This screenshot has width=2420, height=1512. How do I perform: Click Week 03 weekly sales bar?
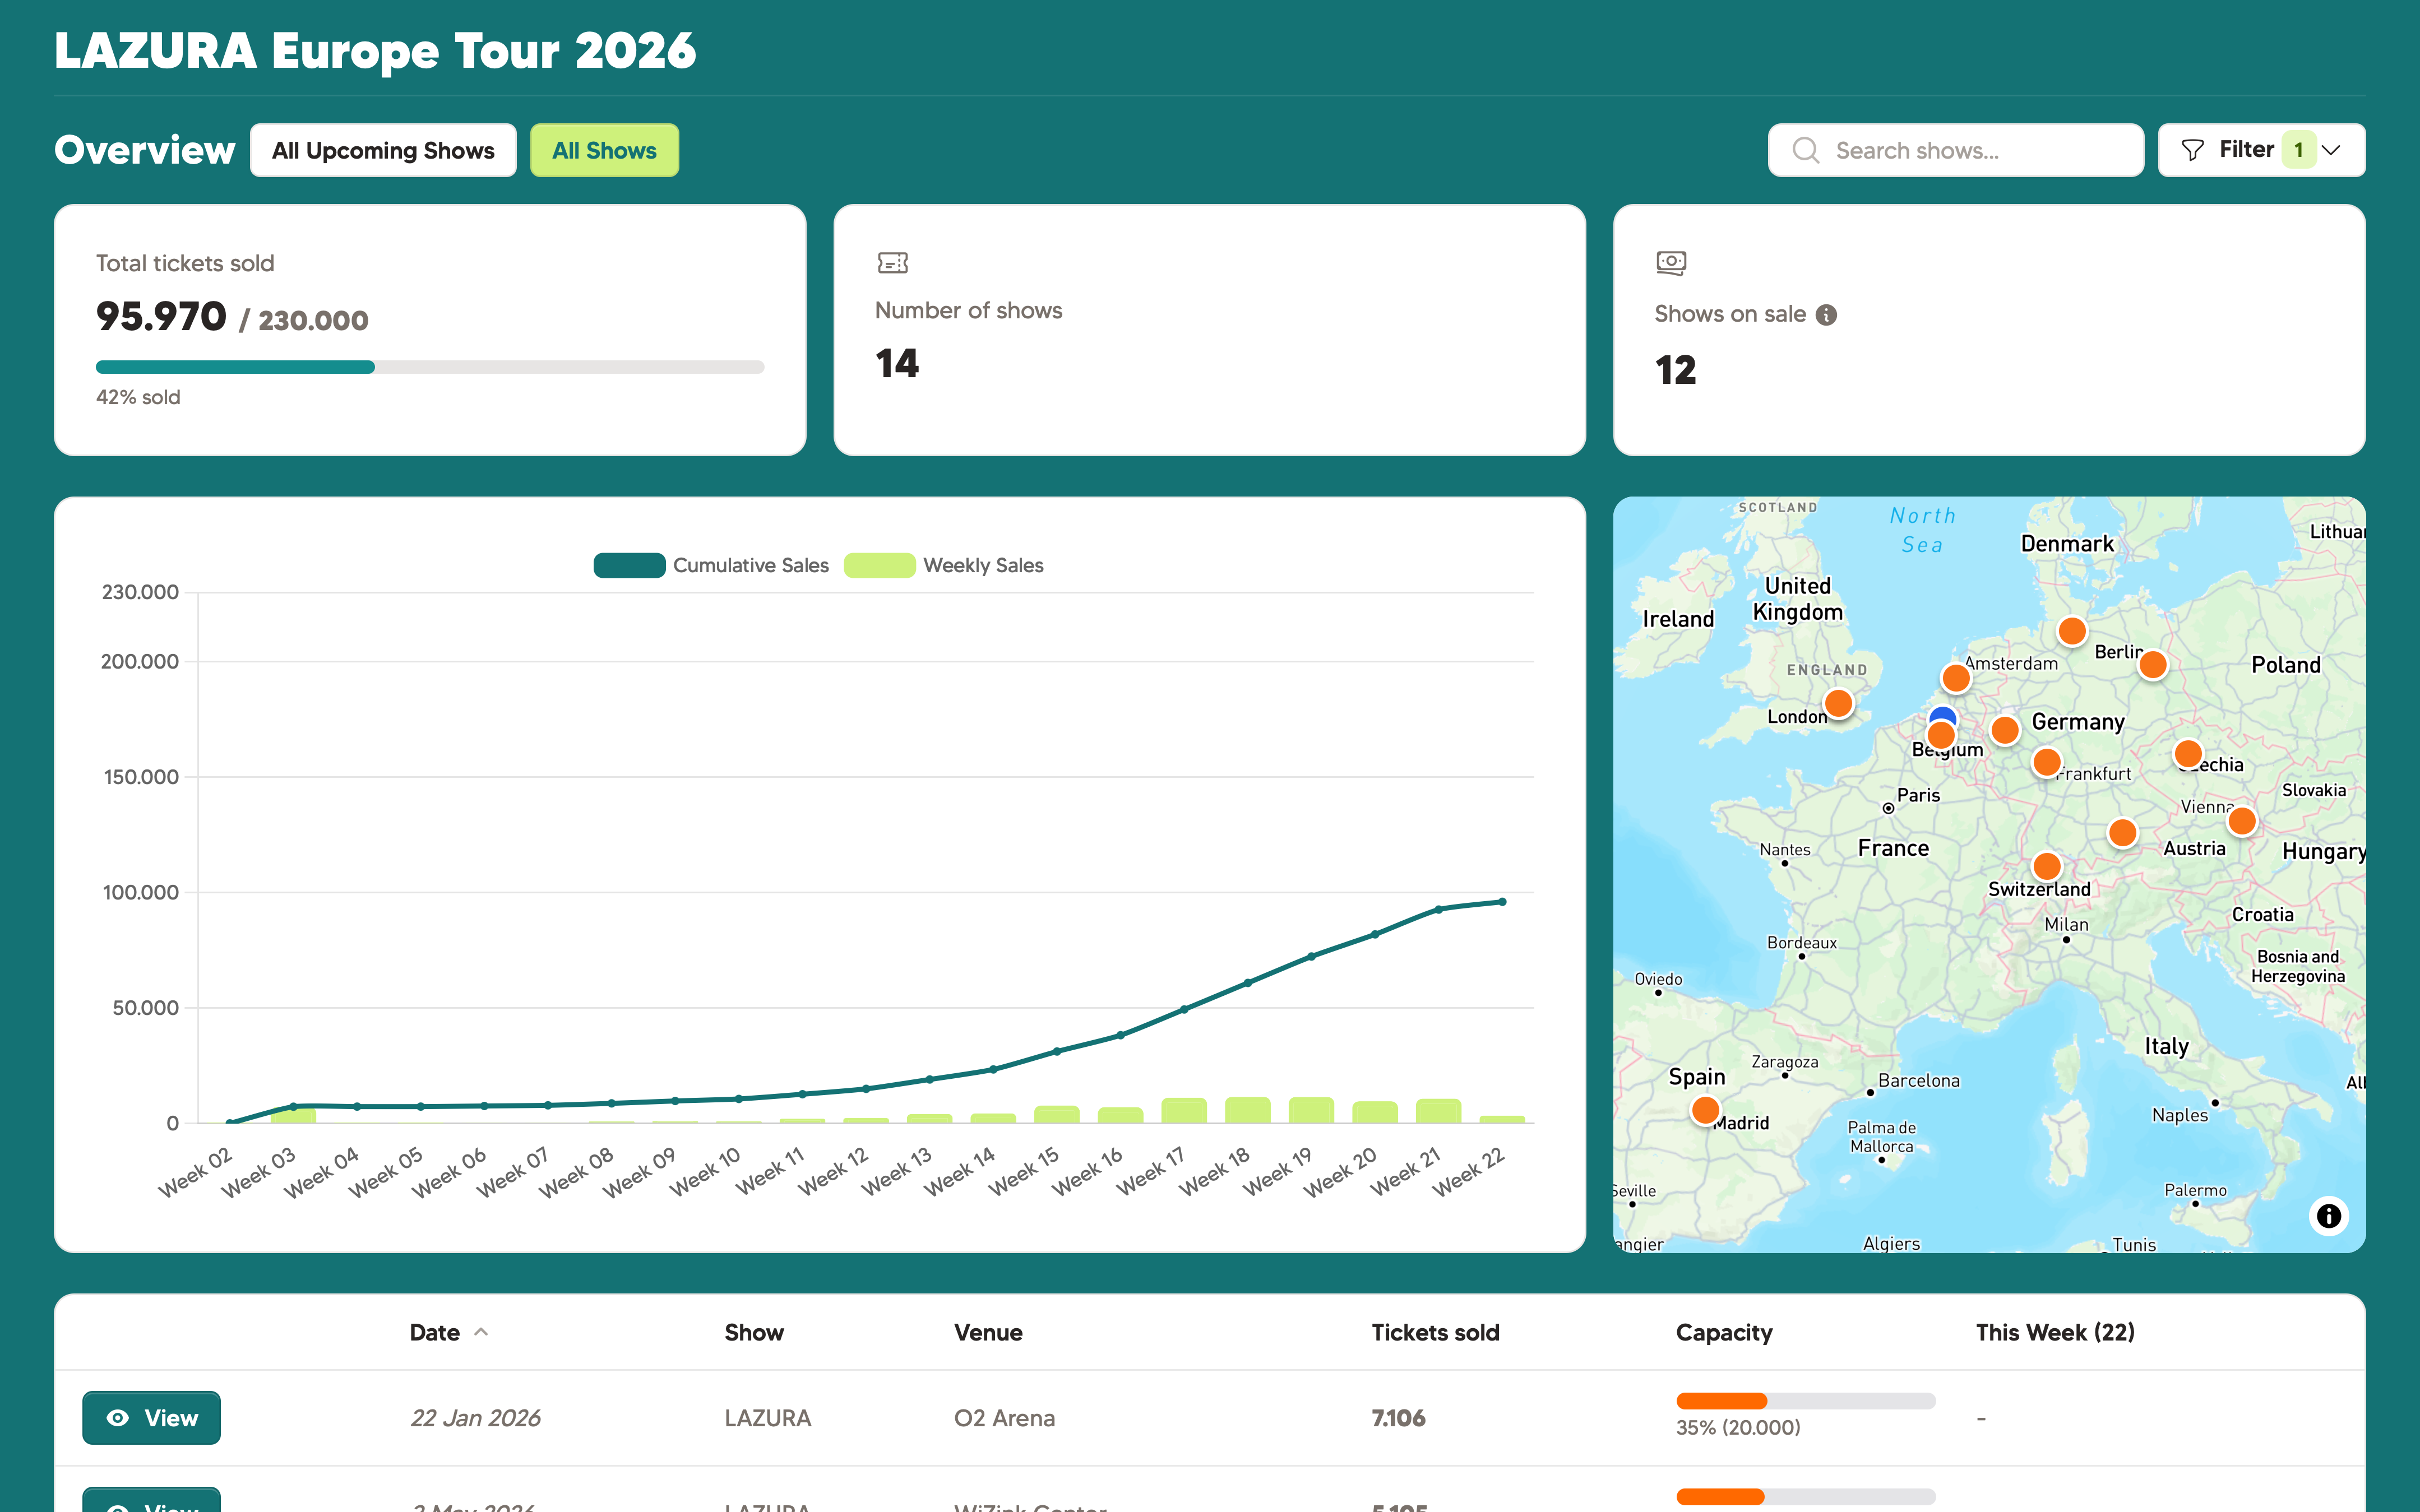(x=293, y=1114)
